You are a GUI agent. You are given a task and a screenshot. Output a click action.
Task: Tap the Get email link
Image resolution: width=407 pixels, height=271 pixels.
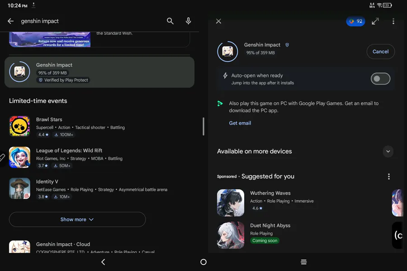[240, 123]
